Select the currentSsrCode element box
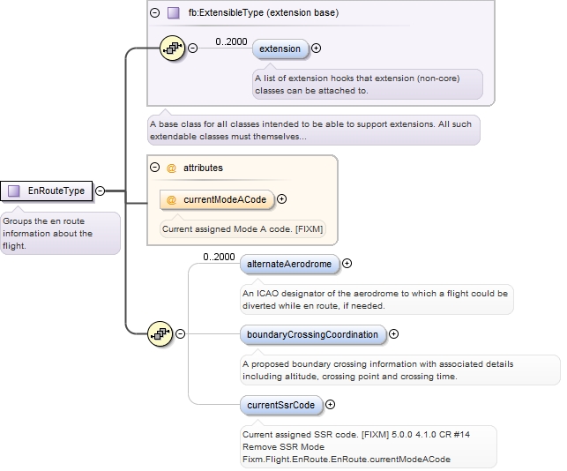Image resolution: width=567 pixels, height=471 pixels. click(280, 405)
